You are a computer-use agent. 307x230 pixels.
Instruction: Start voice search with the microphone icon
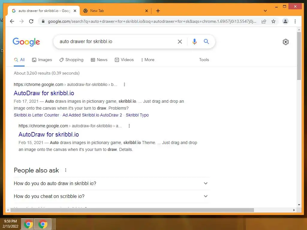[194, 41]
